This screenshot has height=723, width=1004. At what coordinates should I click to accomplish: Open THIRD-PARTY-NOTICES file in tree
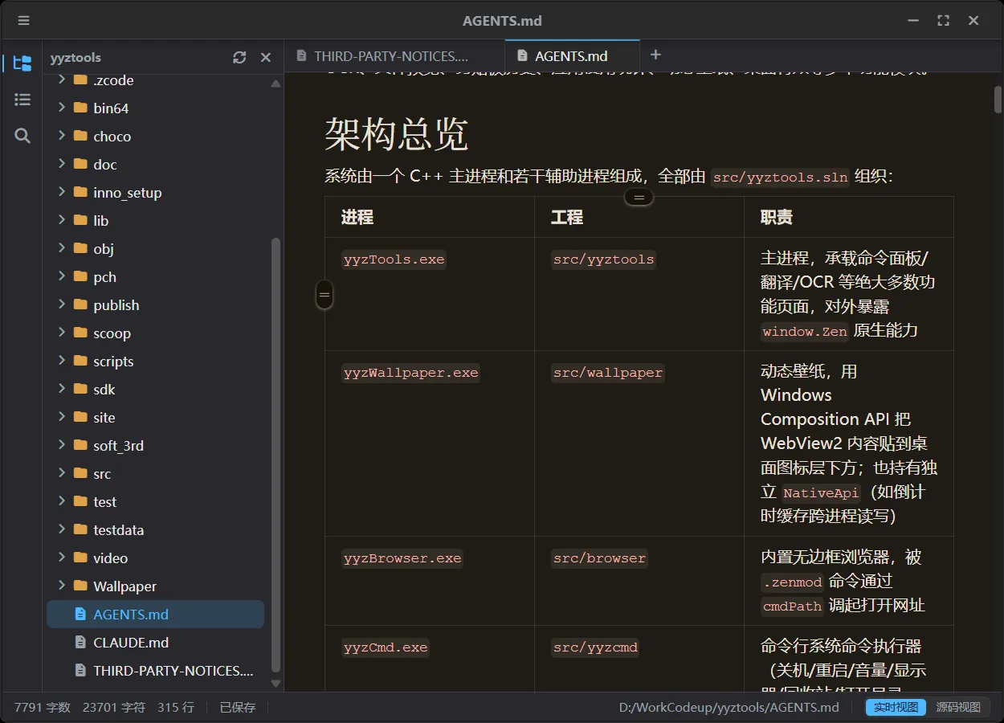coord(156,670)
